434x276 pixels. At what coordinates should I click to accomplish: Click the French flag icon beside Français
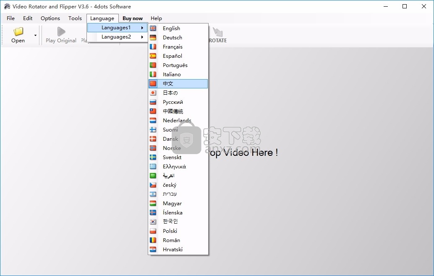(153, 46)
